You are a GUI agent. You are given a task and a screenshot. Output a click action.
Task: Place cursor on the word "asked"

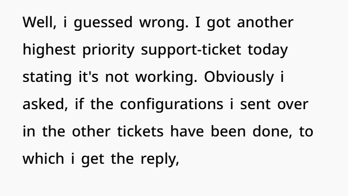click(x=45, y=104)
